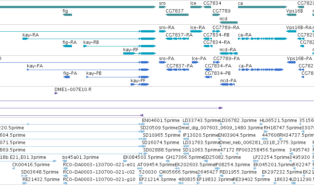Click the RC0-DA0003-130700-021-g10 label
The height and width of the screenshot is (185, 314).
coord(99,180)
